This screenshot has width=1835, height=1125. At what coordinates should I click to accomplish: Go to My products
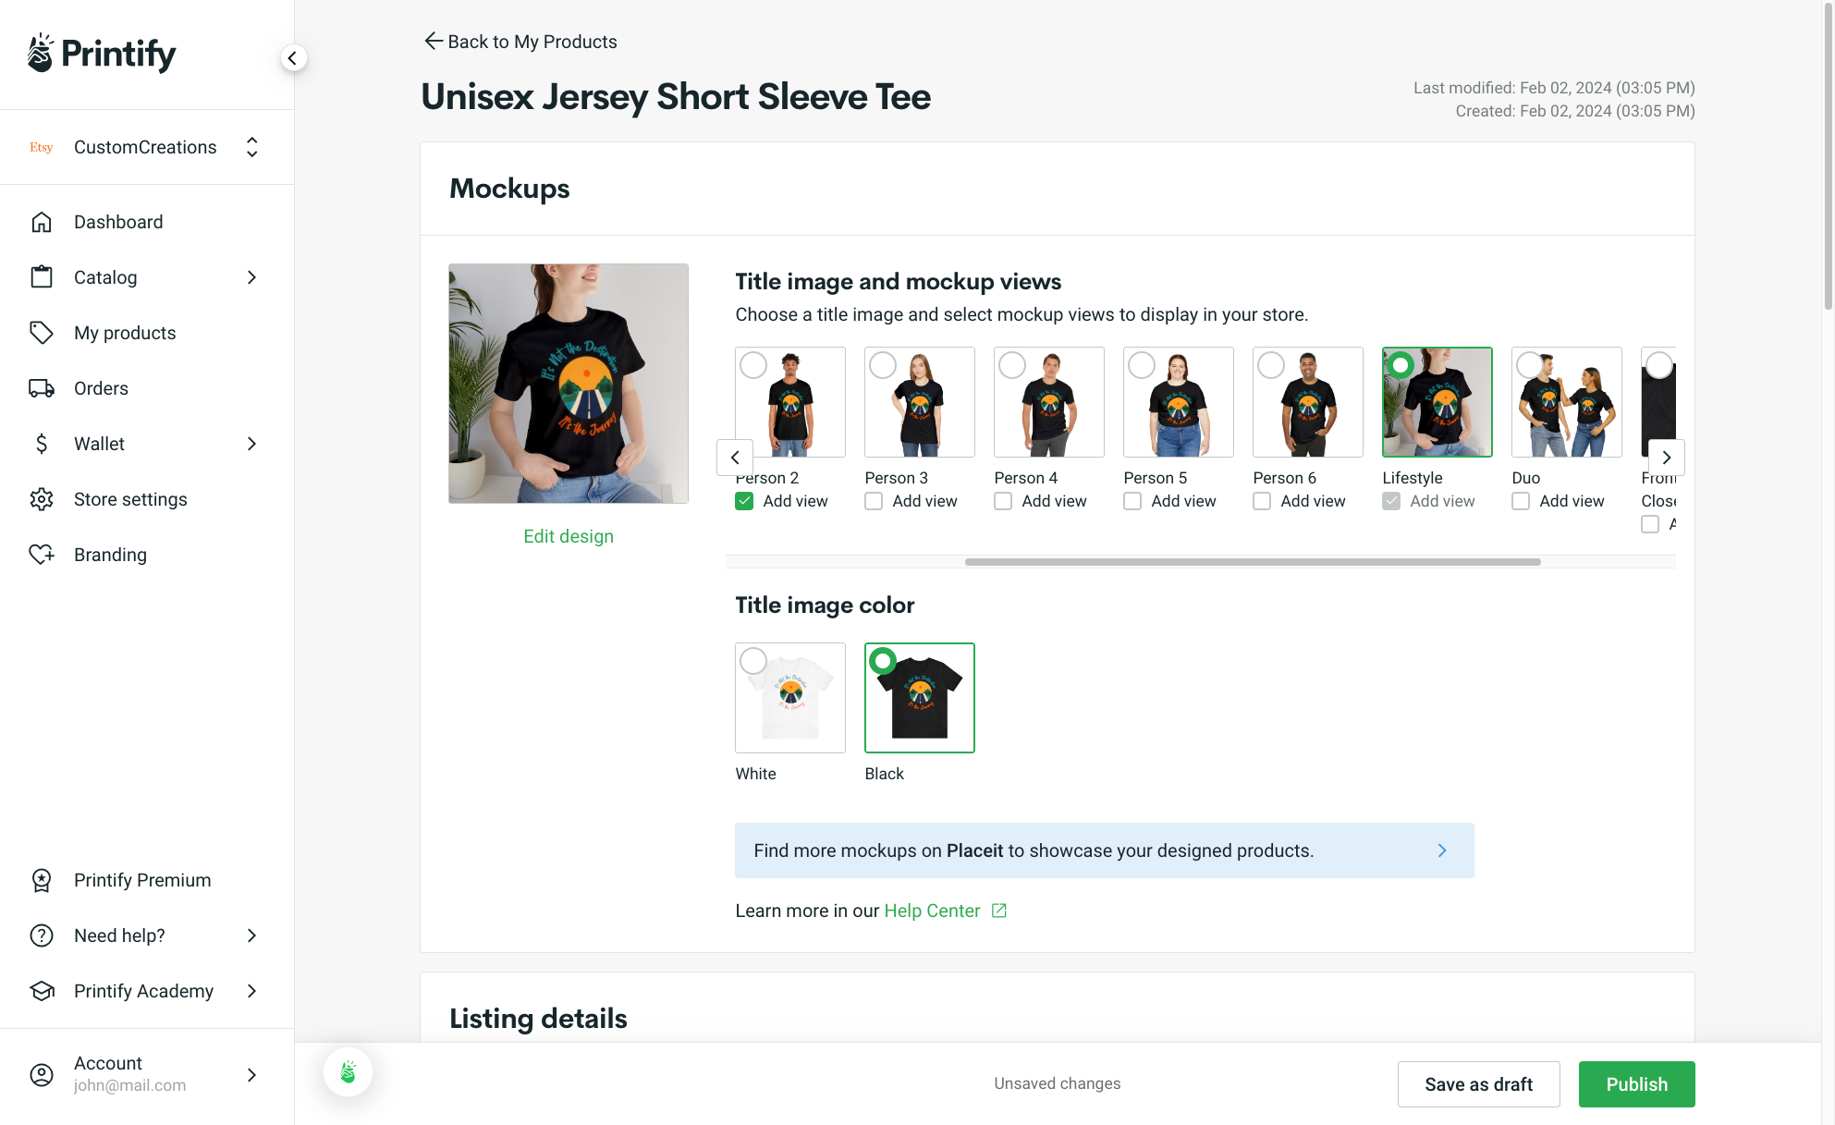pos(125,333)
